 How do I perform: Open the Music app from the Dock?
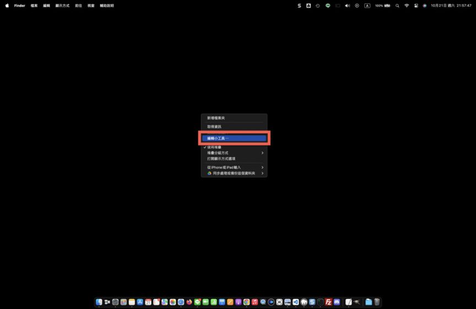pyautogui.click(x=255, y=302)
